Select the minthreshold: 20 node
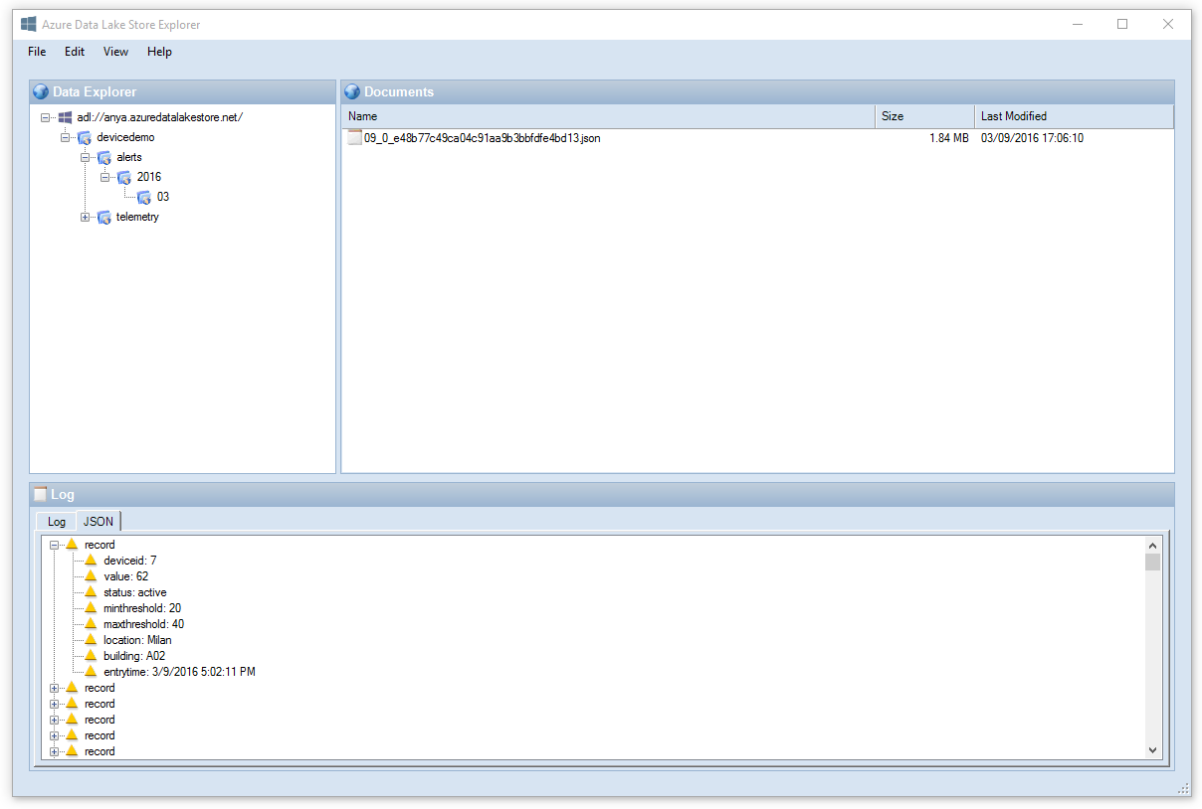Viewport: 1202px width, 809px height. pos(142,608)
